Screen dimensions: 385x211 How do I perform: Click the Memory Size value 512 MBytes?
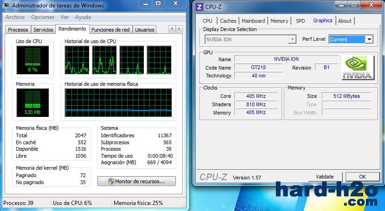[346, 96]
